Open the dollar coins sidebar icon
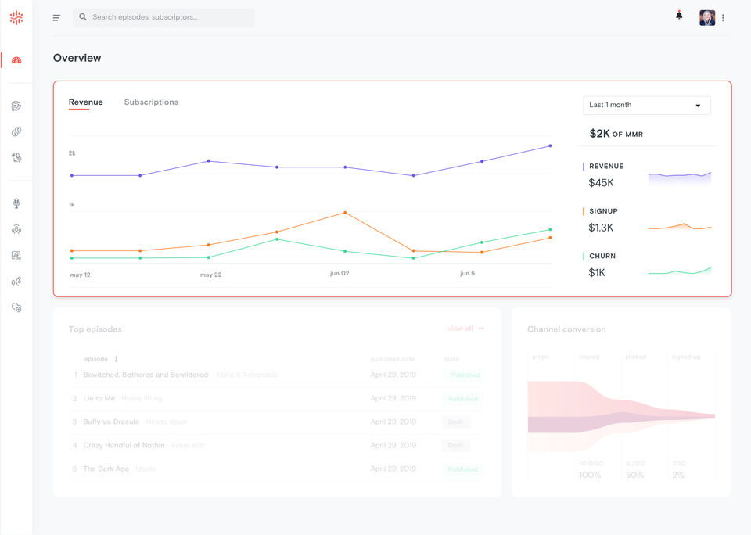This screenshot has height=535, width=751. point(16,131)
